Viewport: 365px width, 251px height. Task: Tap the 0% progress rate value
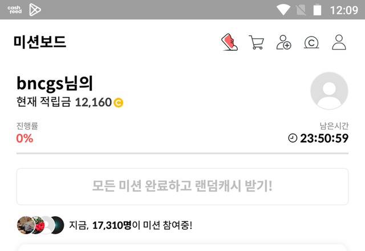[25, 138]
